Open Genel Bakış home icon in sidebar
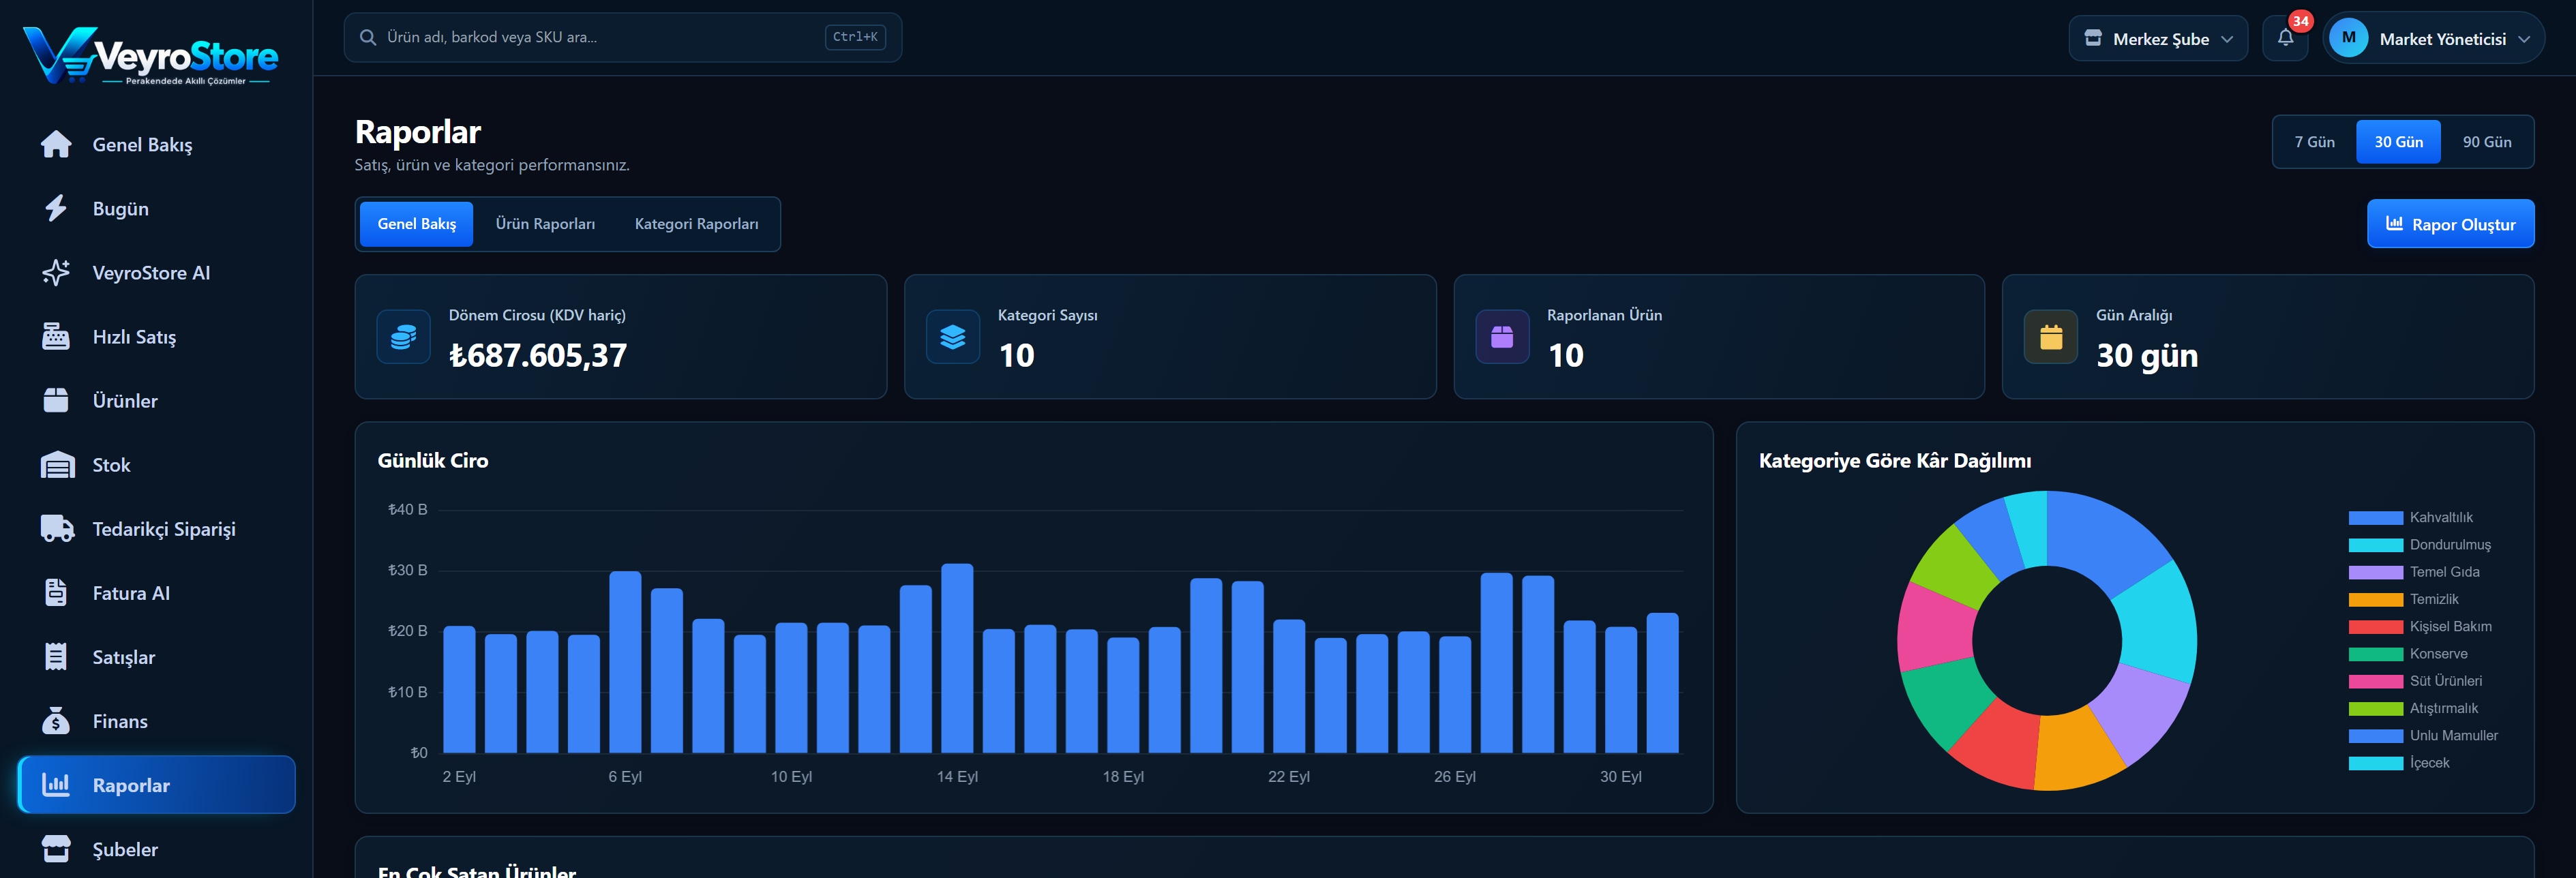This screenshot has width=2576, height=878. [56, 144]
